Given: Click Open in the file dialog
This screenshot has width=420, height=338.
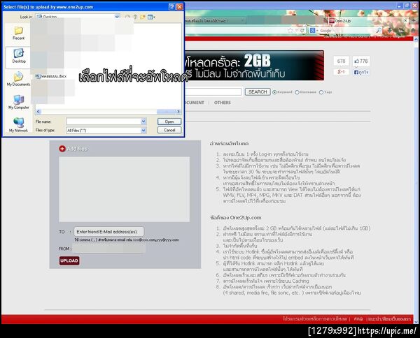Looking at the screenshot, I should (169, 122).
